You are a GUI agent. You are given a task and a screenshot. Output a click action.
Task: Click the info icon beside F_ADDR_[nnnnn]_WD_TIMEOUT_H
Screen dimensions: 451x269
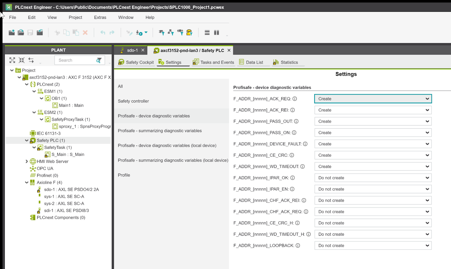[x=308, y=234]
